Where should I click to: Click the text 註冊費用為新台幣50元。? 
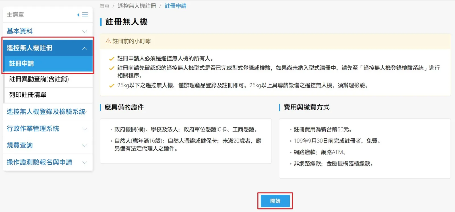tap(324, 130)
